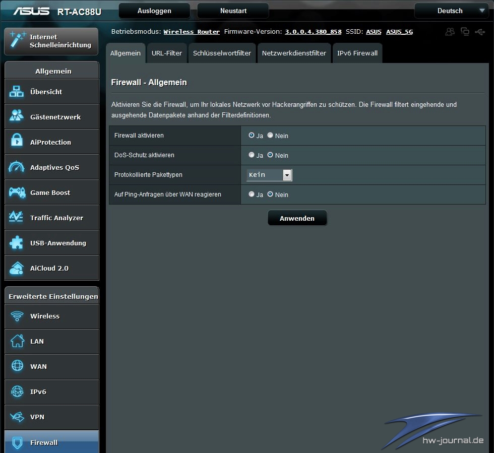The image size is (494, 453).
Task: Click the AiCloud 2.0 cloud icon
Action: click(x=16, y=268)
